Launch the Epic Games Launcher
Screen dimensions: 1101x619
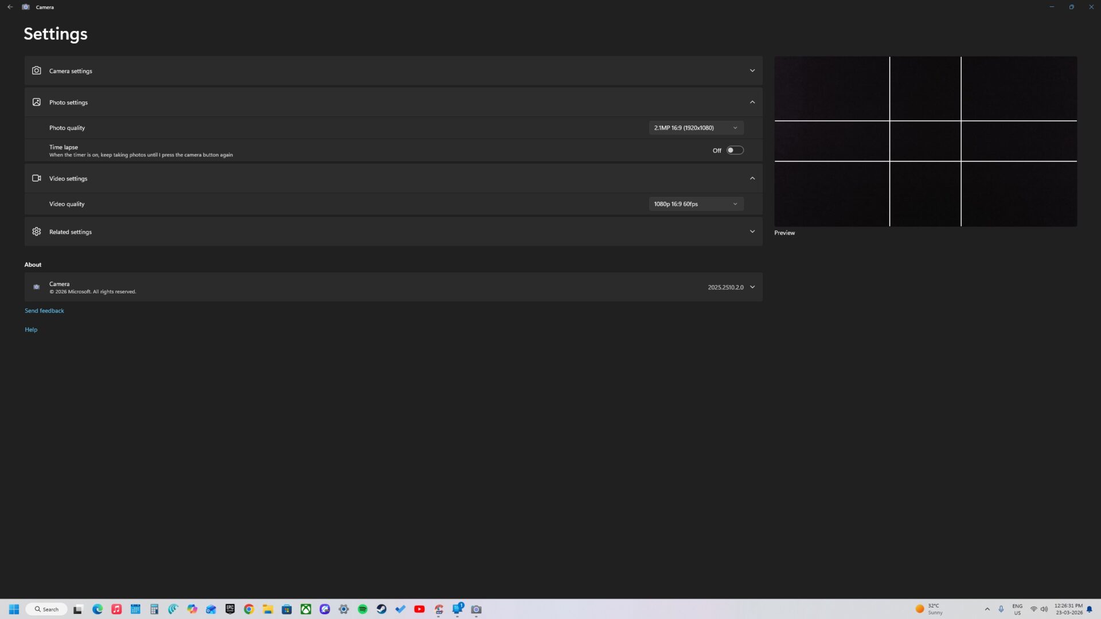tap(230, 609)
